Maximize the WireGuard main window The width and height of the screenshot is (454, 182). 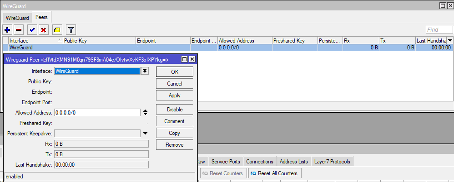[x=442, y=5]
